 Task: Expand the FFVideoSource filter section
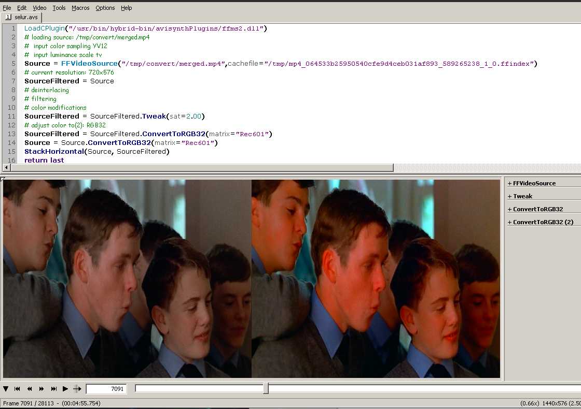tap(531, 183)
